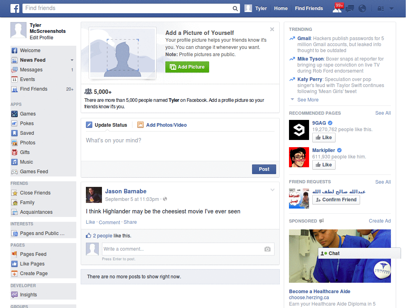
Task: Click the Close Friends star icon
Action: (14, 193)
